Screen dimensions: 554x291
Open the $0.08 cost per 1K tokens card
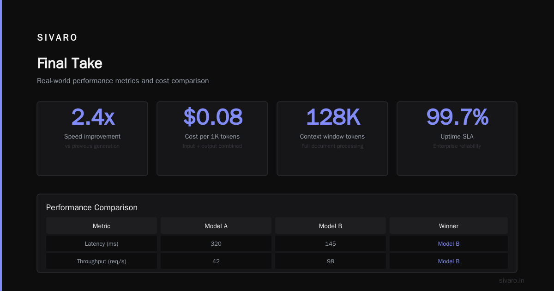[x=212, y=139]
